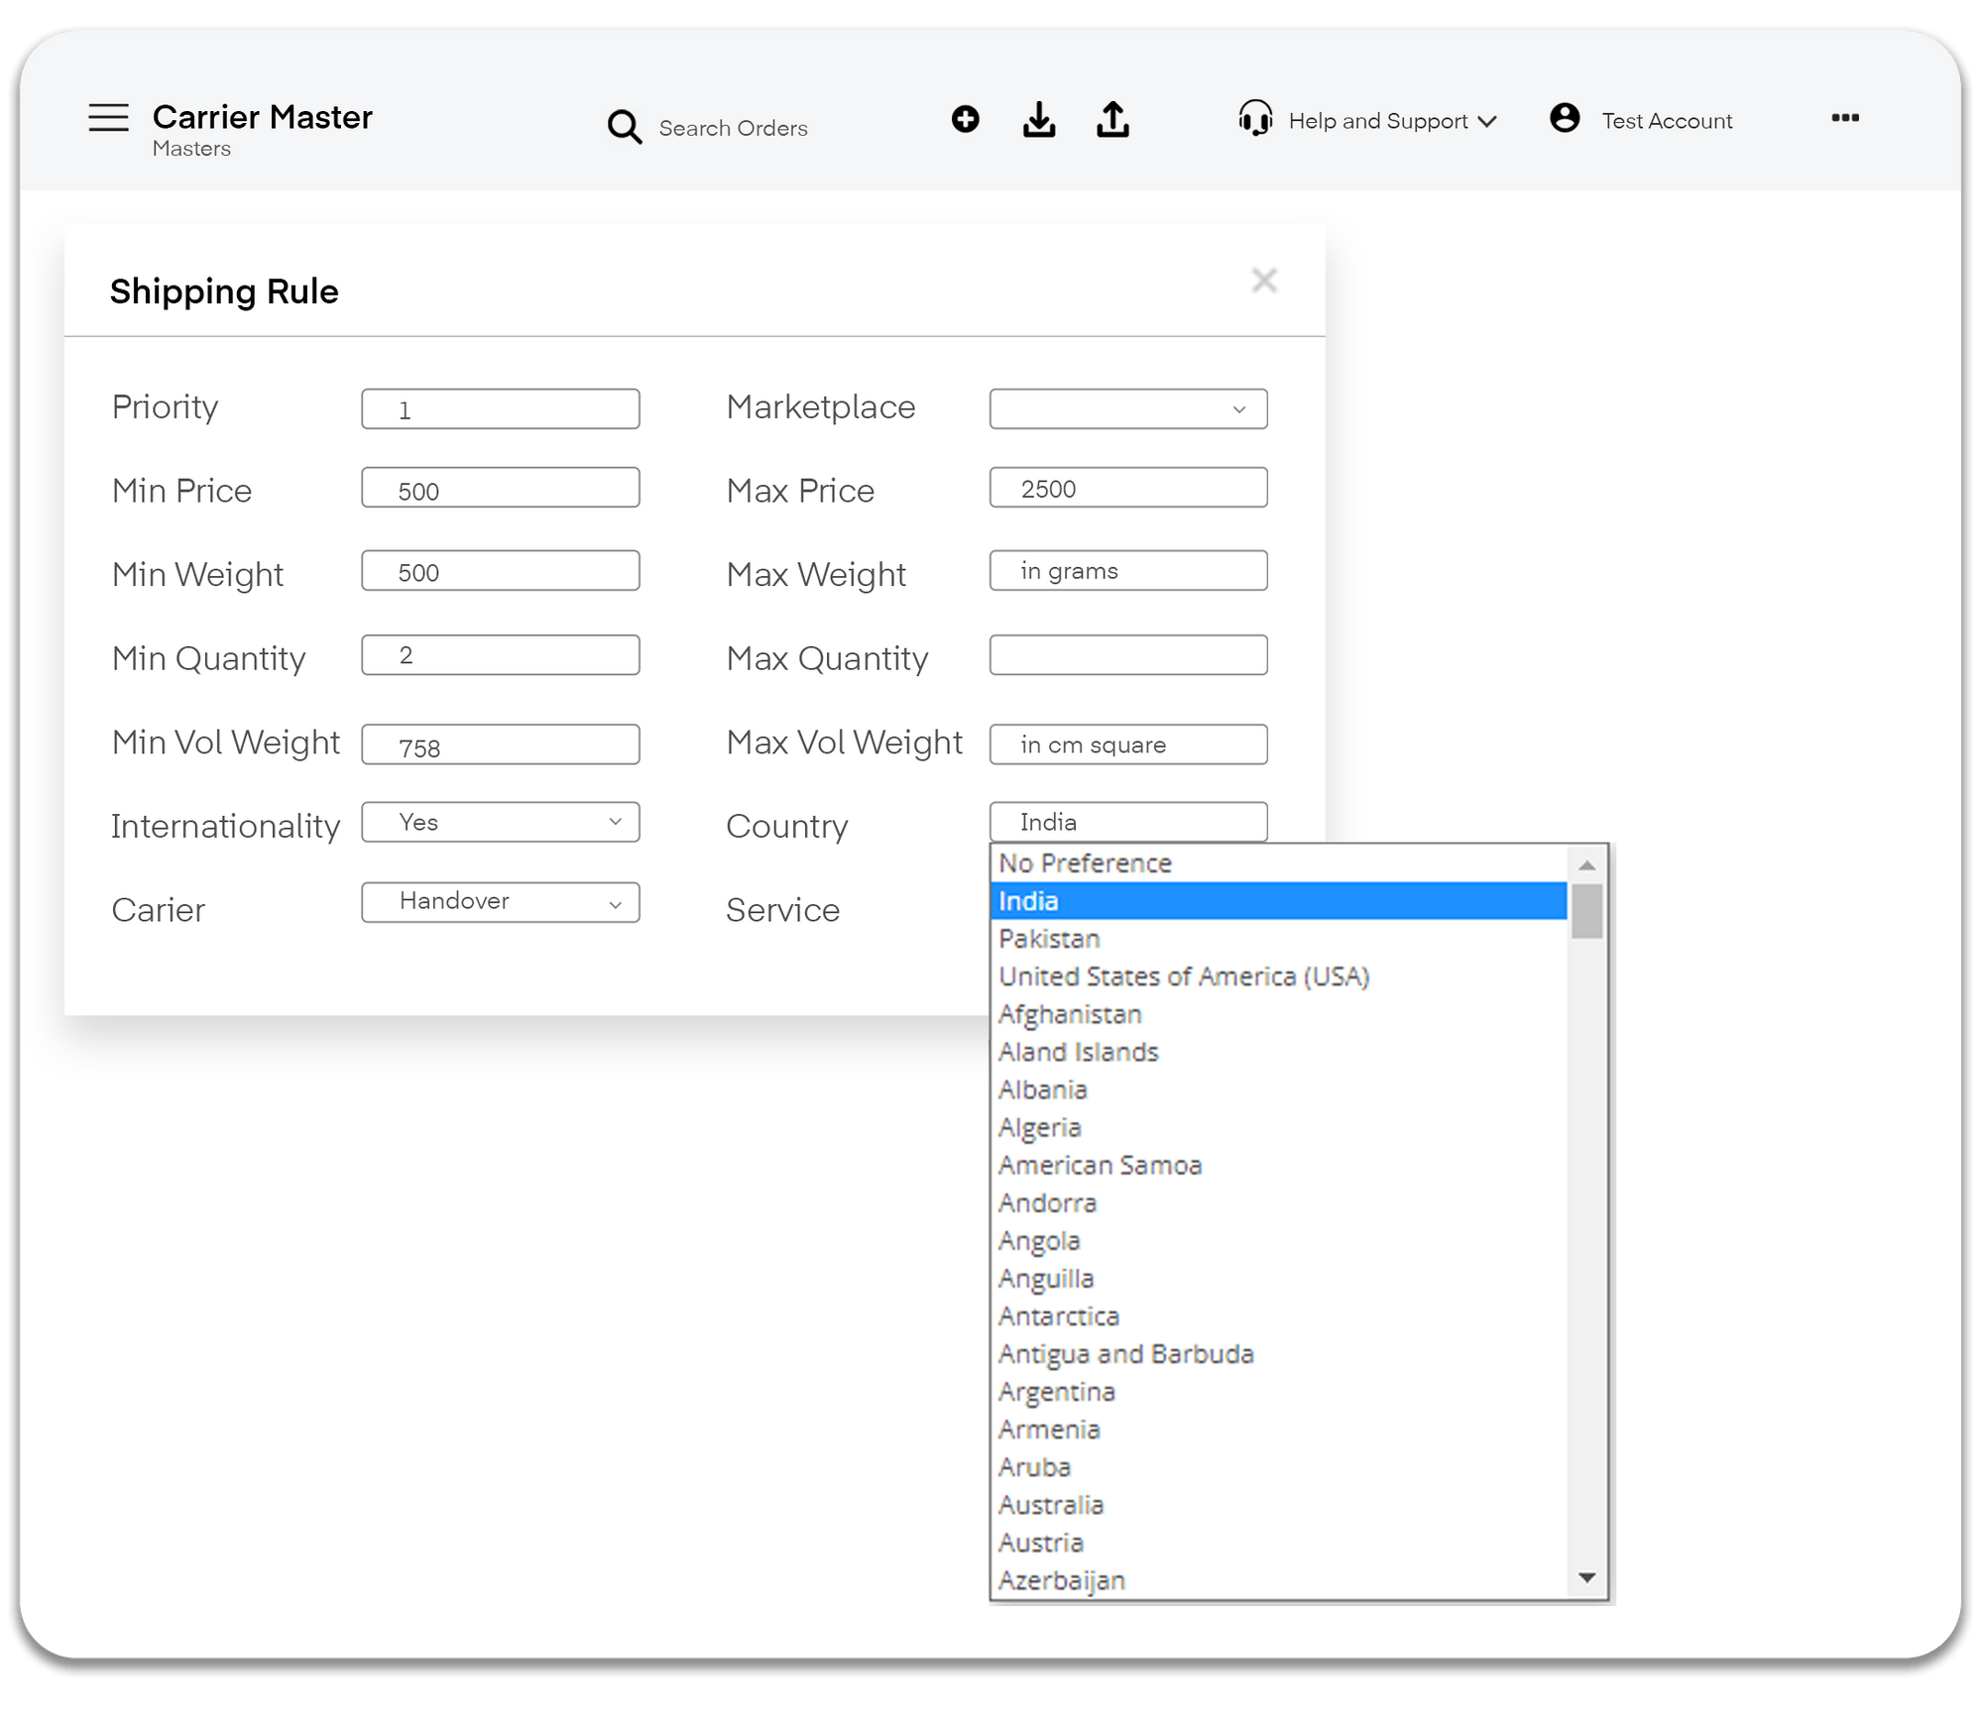Click the Help and Support headset icon

(x=1255, y=119)
